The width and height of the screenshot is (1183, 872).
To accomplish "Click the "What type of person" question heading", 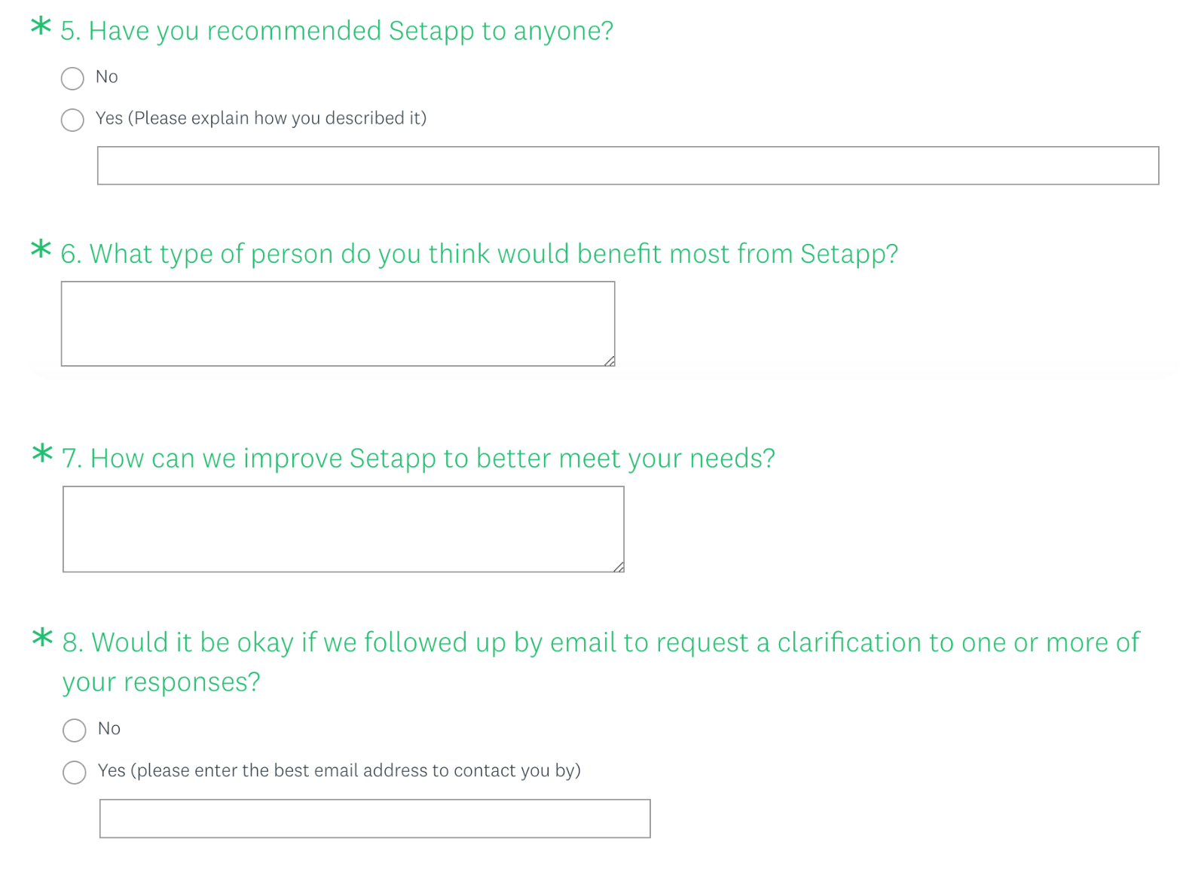I will [x=479, y=254].
